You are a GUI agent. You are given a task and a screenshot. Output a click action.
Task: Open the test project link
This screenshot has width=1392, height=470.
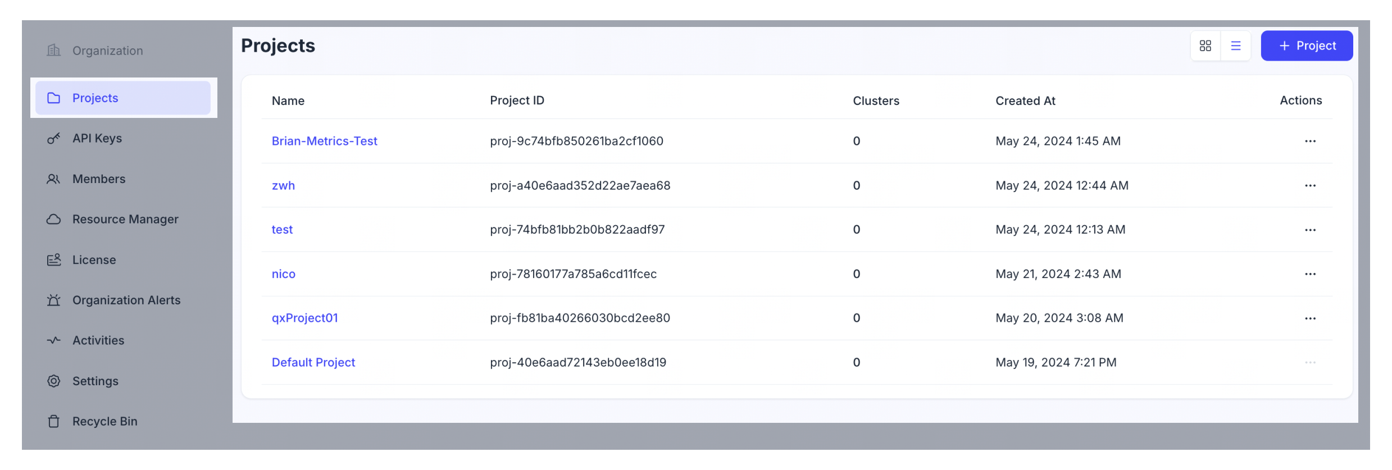(282, 230)
